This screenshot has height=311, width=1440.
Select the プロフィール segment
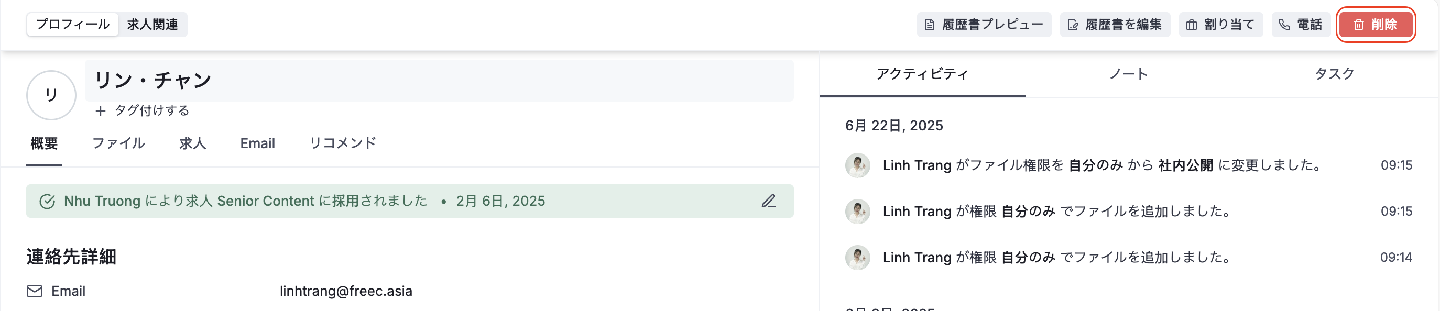point(73,25)
